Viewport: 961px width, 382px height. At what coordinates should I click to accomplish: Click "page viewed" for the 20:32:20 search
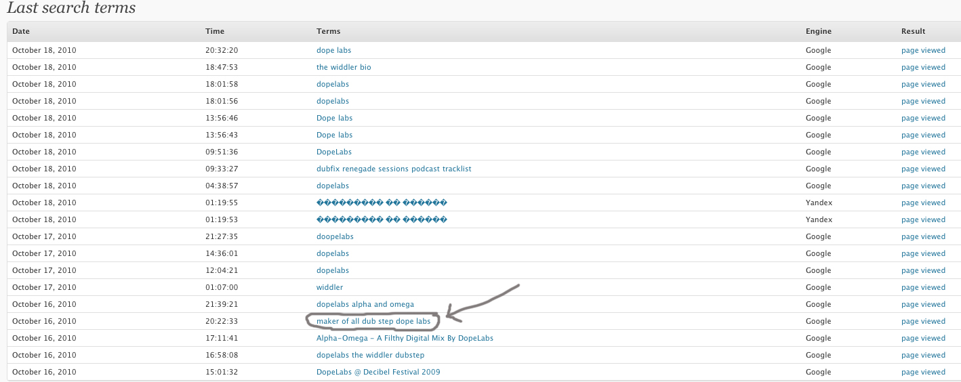point(923,50)
